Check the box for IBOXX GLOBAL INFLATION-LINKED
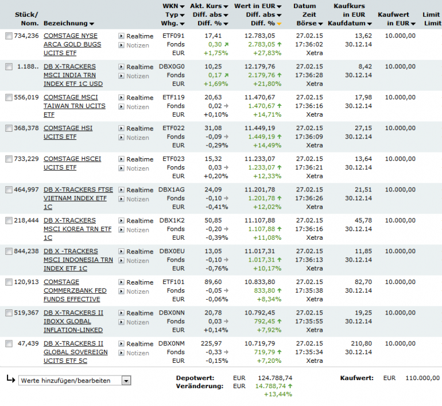Viewport: 442px width, 406px height. click(9, 313)
